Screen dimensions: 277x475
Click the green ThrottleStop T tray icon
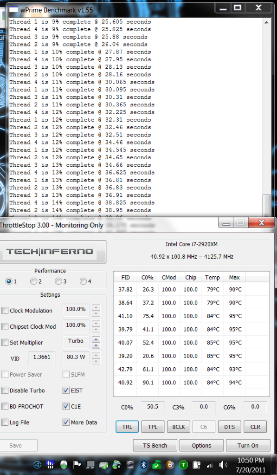(183, 464)
